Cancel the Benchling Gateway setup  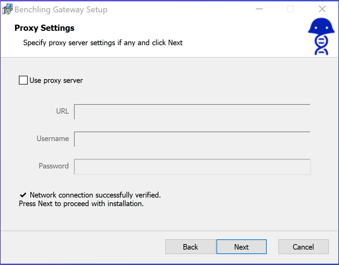tap(303, 247)
